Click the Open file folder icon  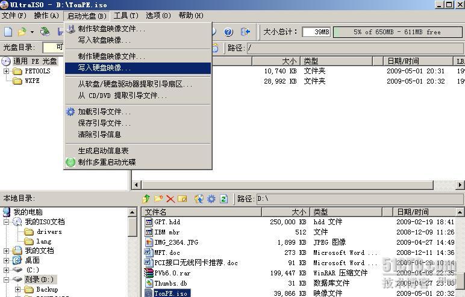coord(22,31)
